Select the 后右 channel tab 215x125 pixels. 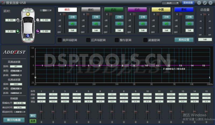137,9
